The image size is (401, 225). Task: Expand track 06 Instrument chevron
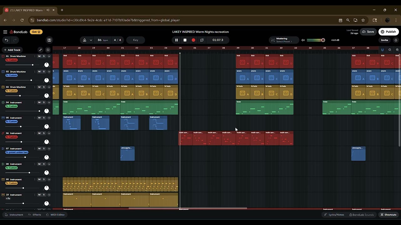[x=49, y=133]
